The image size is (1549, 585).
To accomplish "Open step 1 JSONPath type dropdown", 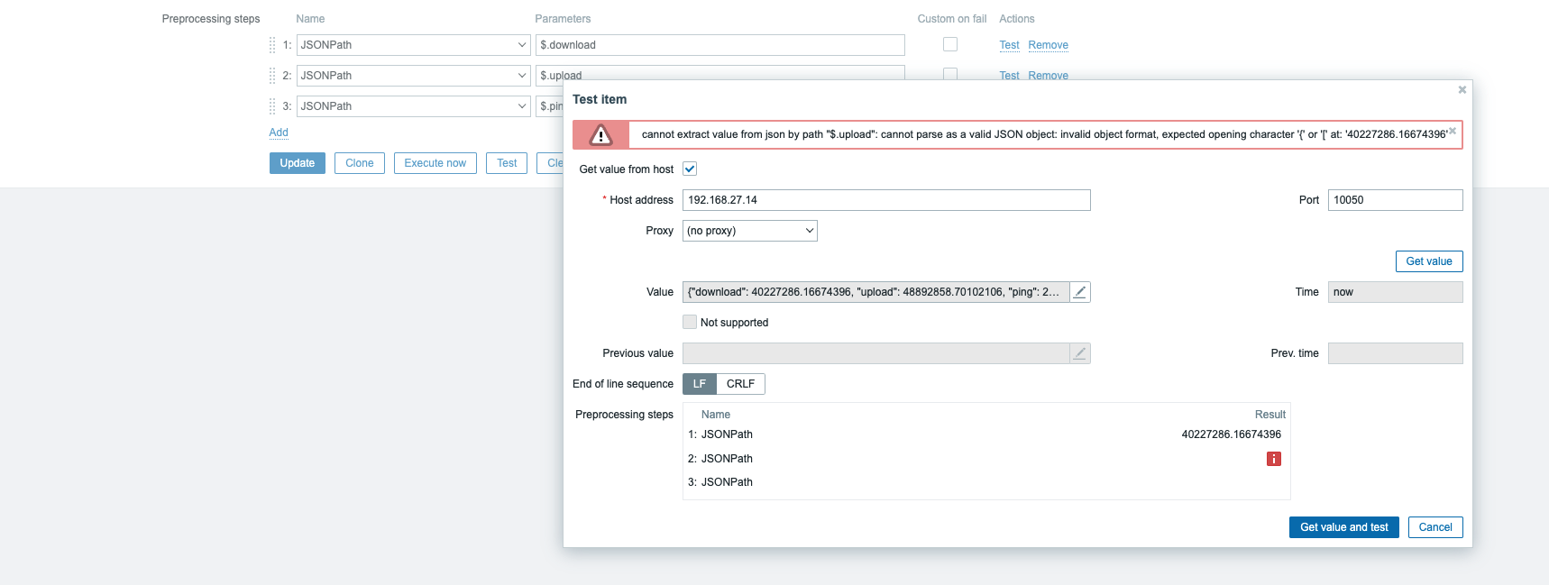I will pyautogui.click(x=413, y=45).
